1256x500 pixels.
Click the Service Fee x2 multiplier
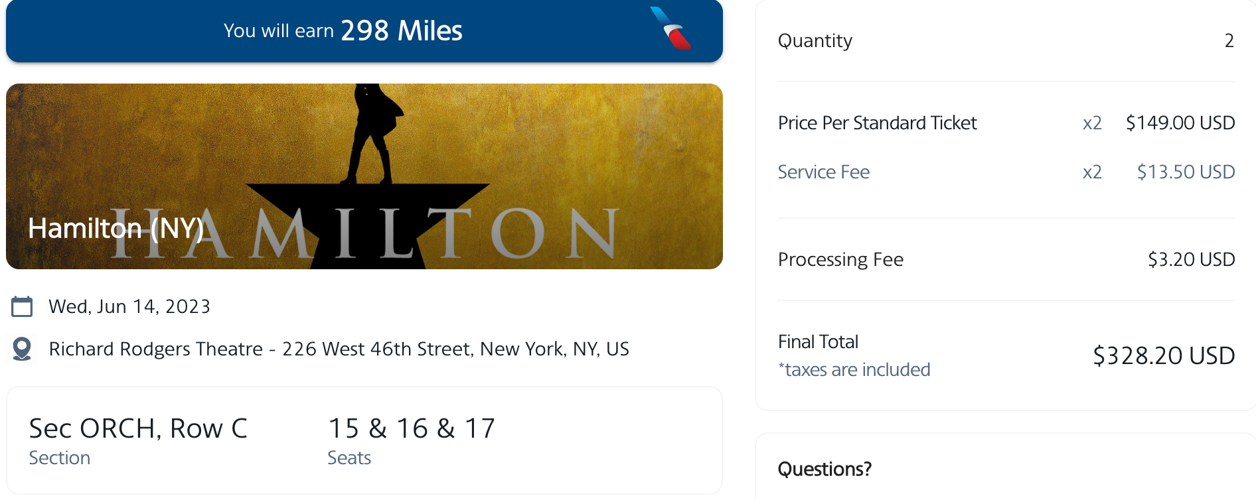[x=1092, y=172]
